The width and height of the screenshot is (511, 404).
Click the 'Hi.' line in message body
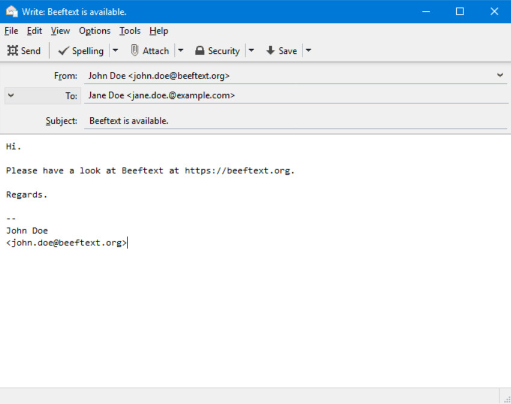pos(13,146)
